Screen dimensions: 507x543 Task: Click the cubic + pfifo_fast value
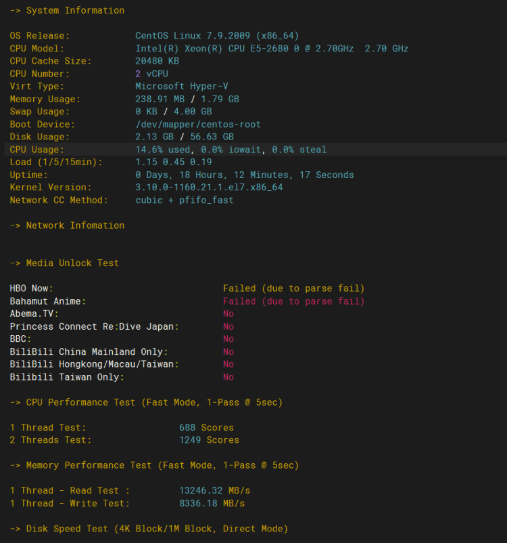click(185, 200)
